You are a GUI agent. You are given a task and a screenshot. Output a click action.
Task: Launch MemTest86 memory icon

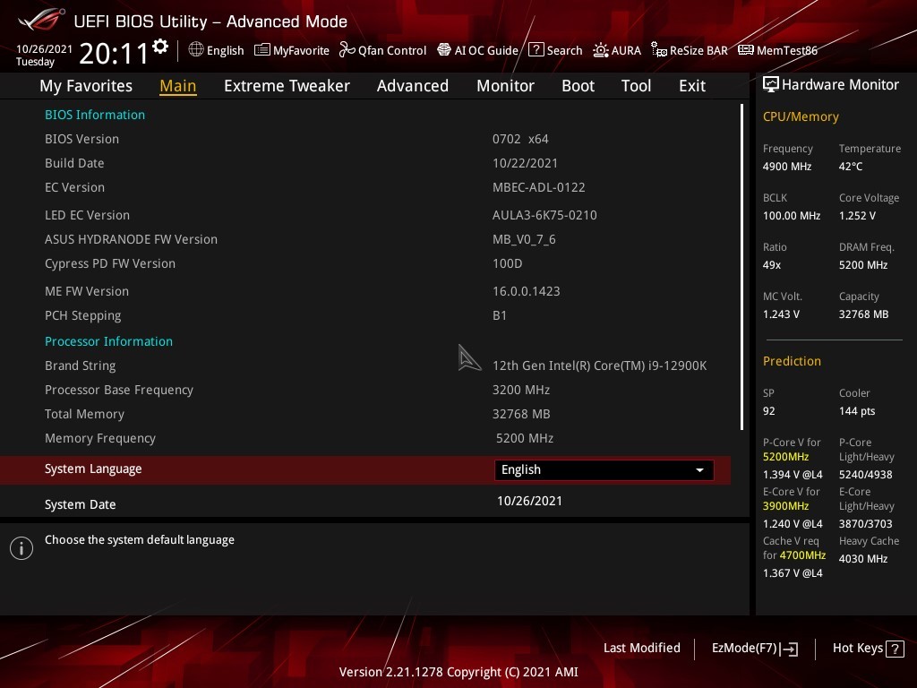[746, 50]
